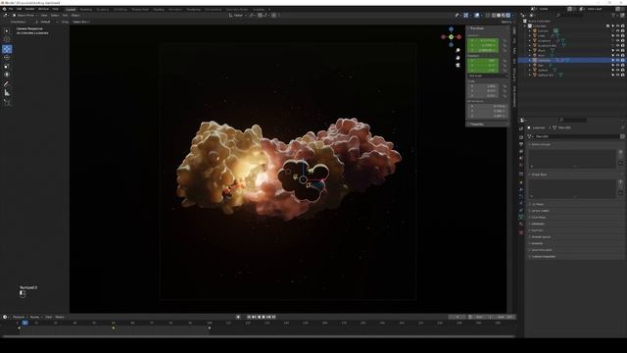Toggle auto keying record button in timeline

[238, 317]
